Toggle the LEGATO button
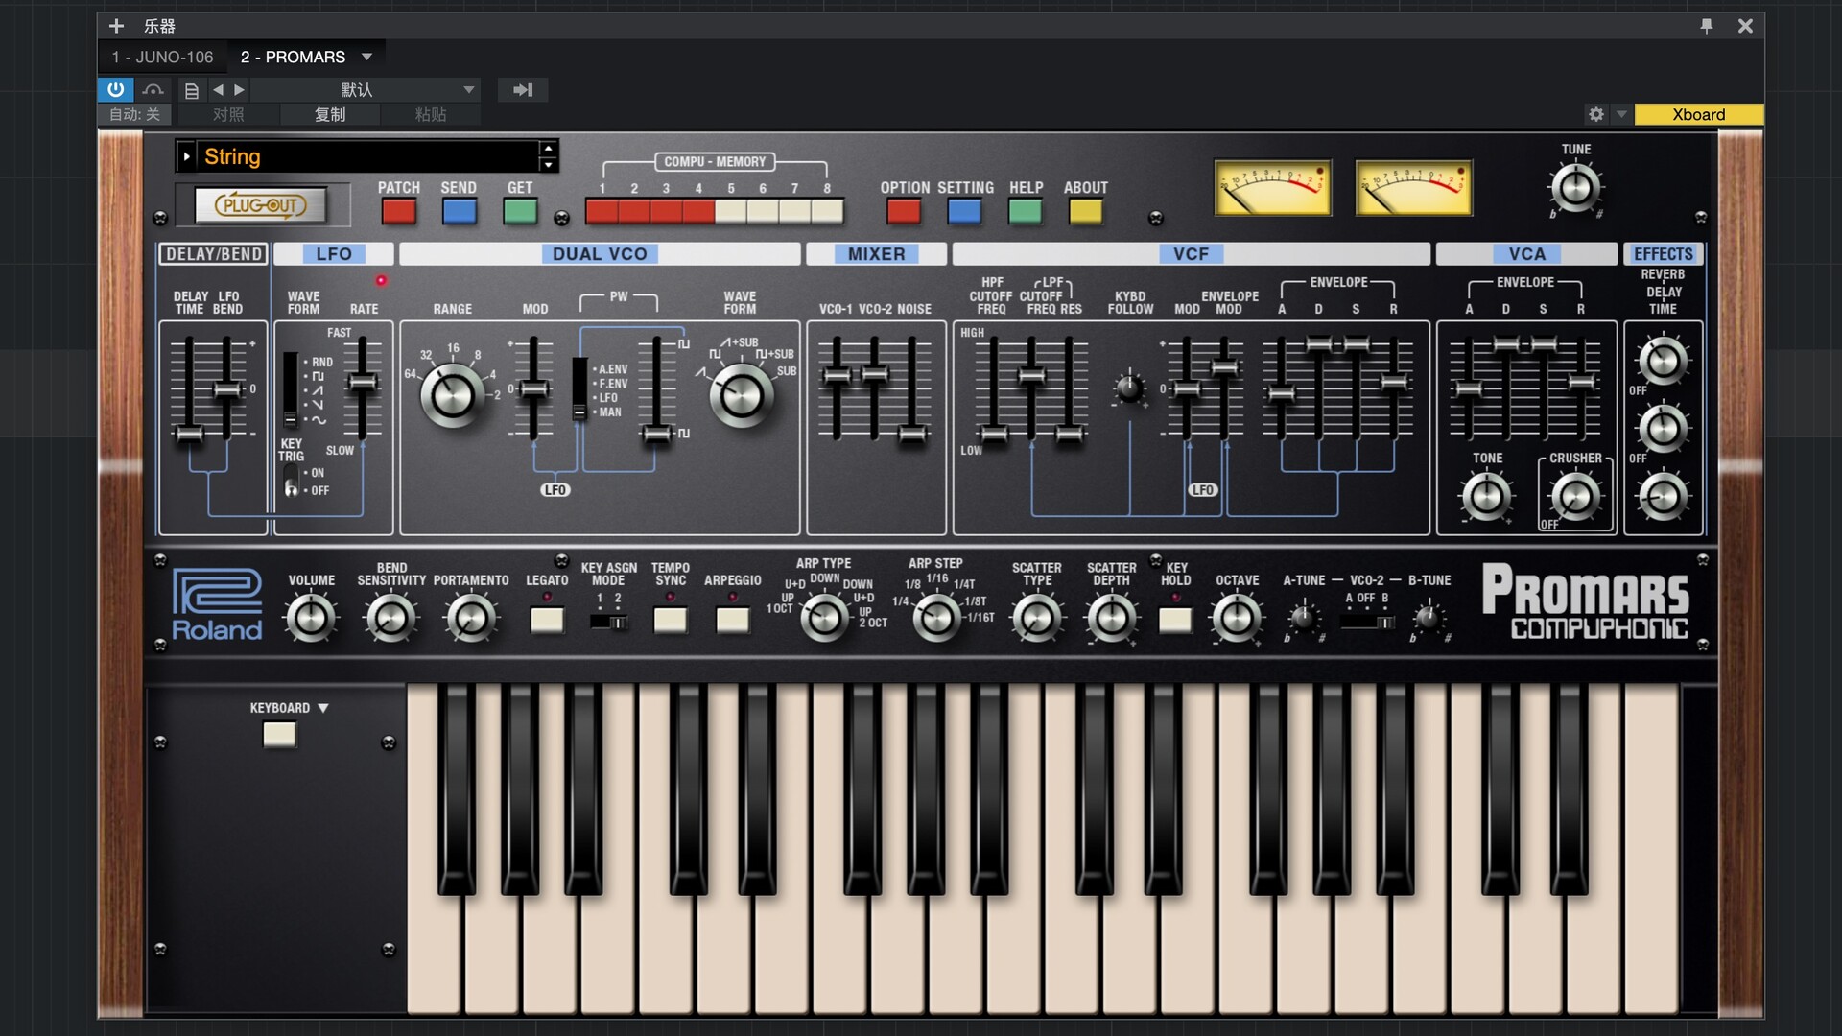Screen dimensions: 1842x1036 pos(547,620)
